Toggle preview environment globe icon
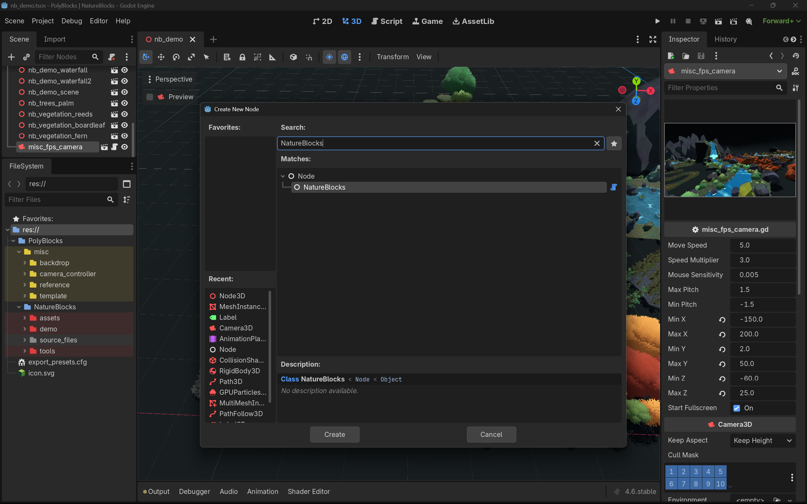This screenshot has width=807, height=504. (x=345, y=57)
